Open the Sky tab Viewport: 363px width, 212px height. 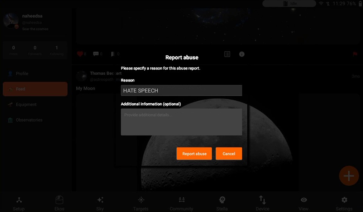tap(100, 203)
